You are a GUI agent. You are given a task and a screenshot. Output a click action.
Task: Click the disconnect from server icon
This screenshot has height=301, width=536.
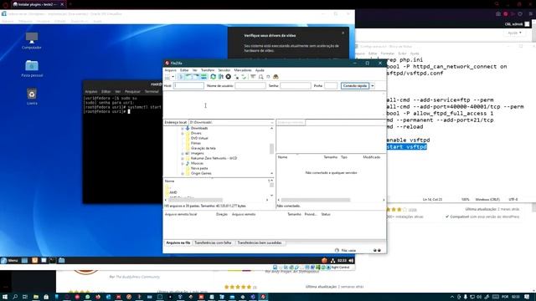[236, 77]
